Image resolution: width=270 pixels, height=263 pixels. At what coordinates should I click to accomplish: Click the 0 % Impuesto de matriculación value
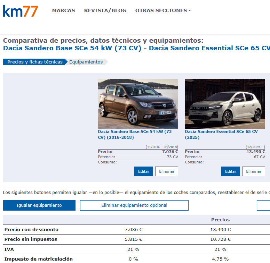[x=133, y=259]
